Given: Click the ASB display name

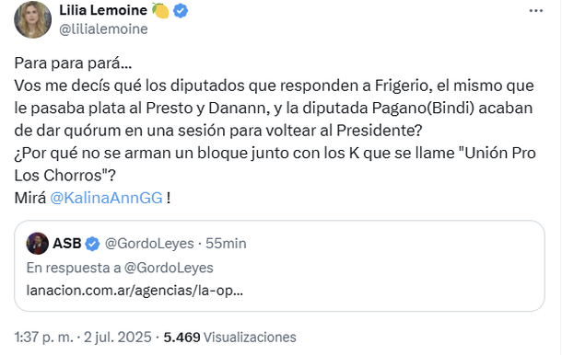Looking at the screenshot, I should tap(67, 244).
